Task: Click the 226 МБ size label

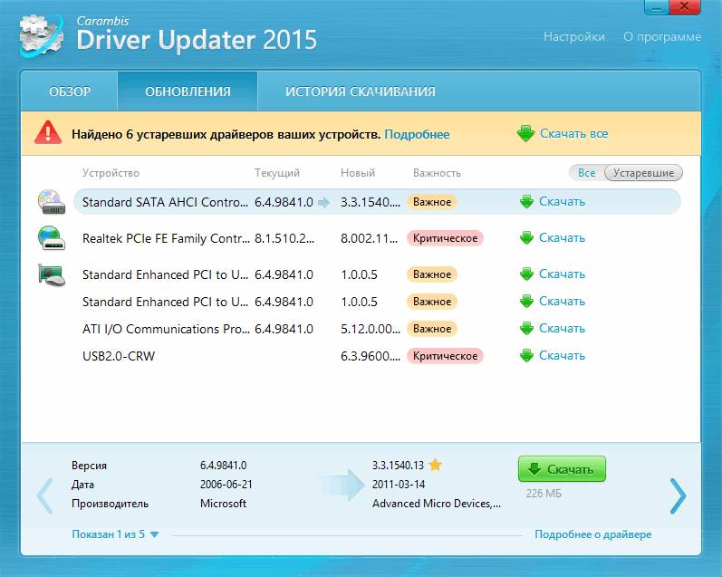Action: (544, 494)
